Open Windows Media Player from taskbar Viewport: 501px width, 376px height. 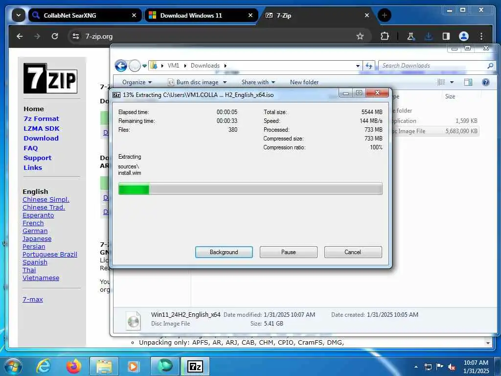click(x=133, y=366)
